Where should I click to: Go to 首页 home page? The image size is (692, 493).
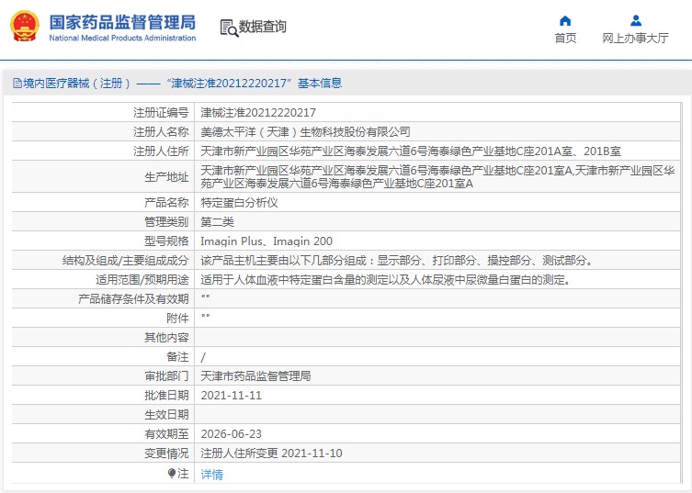coord(565,39)
